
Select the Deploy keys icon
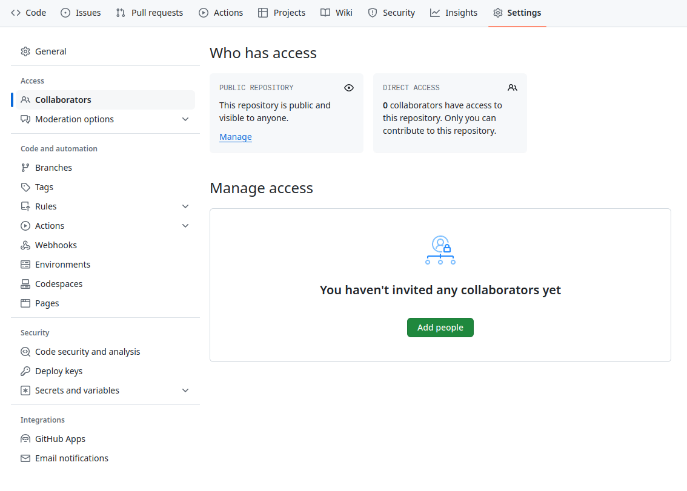coord(25,371)
